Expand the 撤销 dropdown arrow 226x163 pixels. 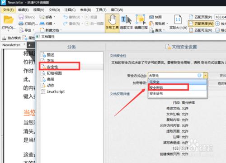coord(82,17)
